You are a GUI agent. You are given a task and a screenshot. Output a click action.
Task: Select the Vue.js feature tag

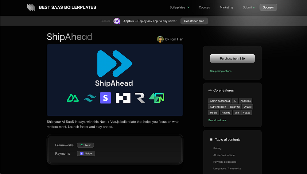(x=246, y=113)
